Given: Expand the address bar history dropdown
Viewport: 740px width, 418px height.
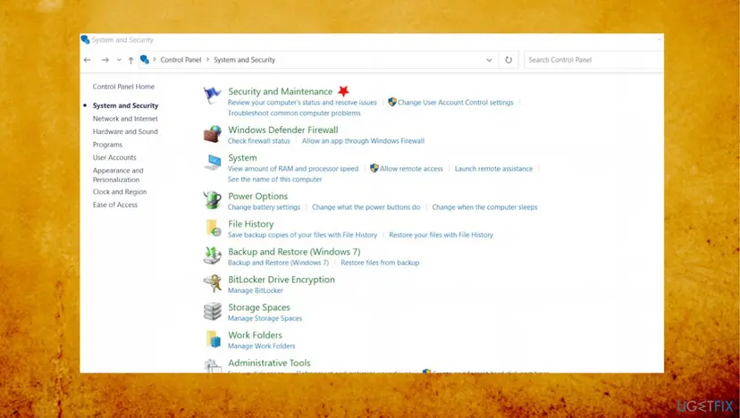Looking at the screenshot, I should 489,60.
